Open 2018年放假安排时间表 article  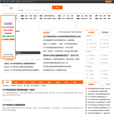58,47
